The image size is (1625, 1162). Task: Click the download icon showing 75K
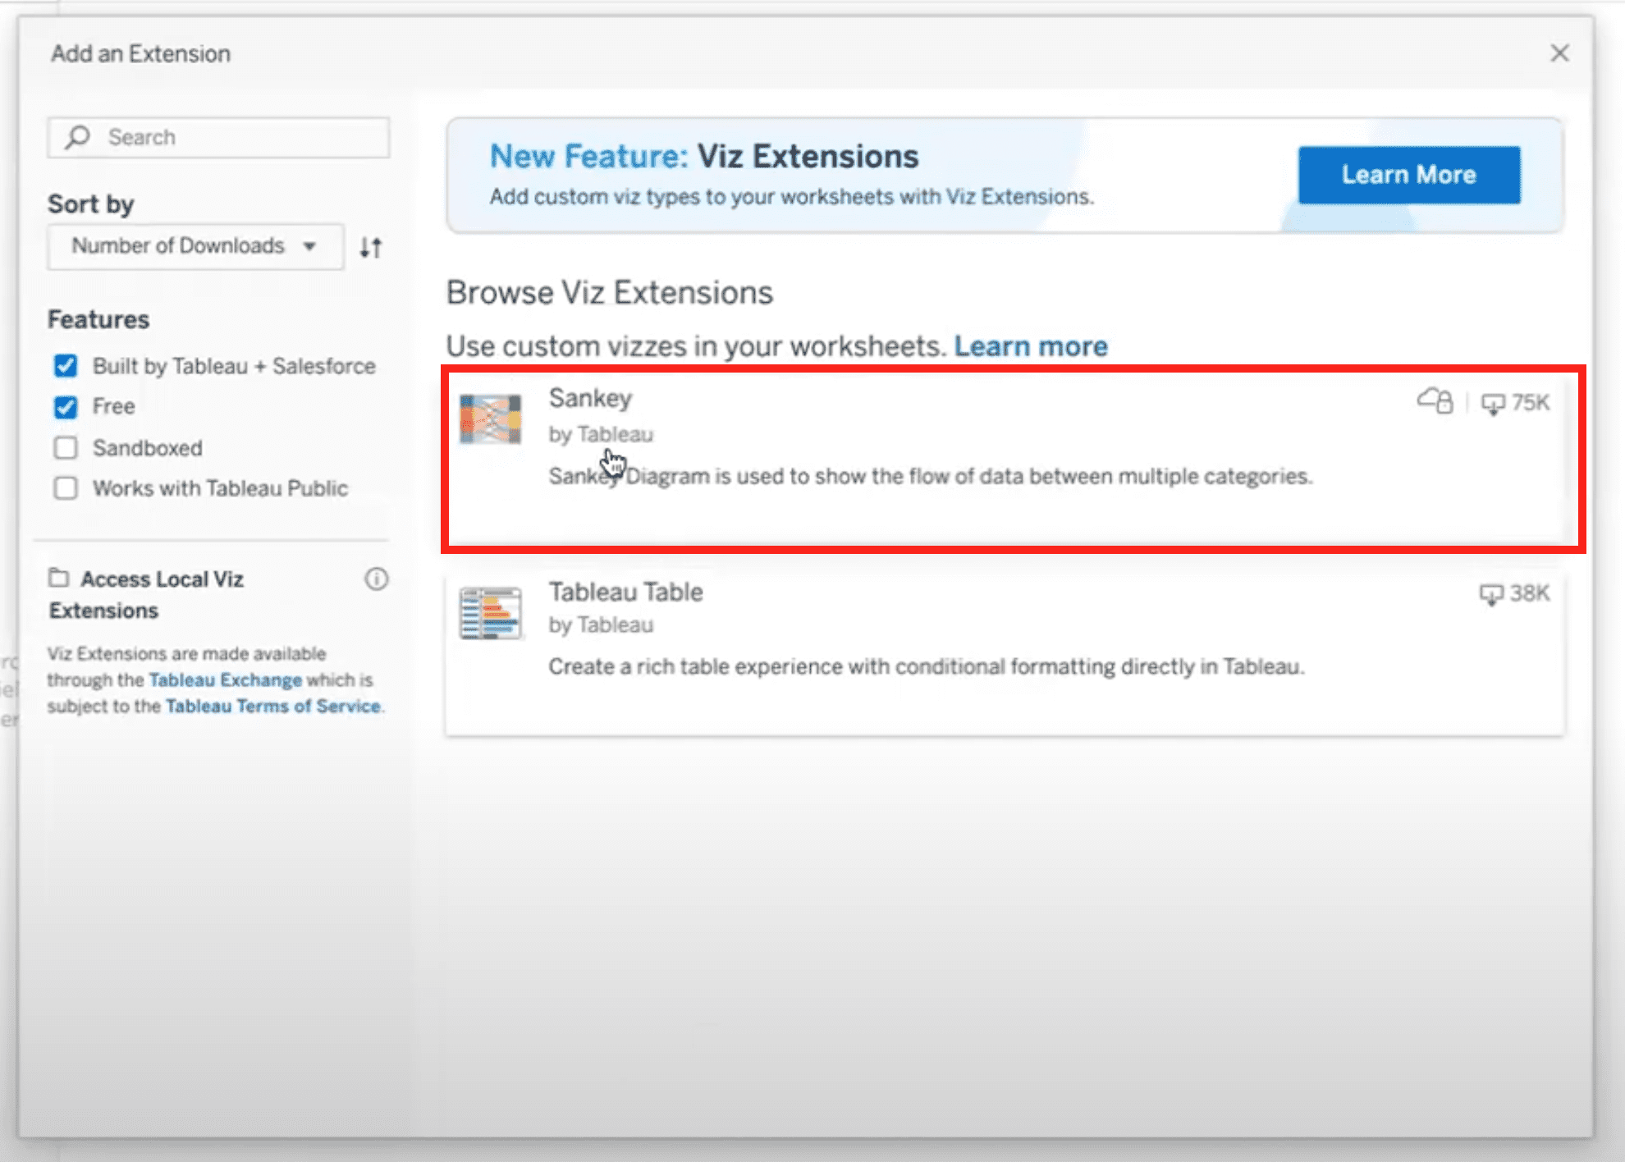pos(1494,403)
